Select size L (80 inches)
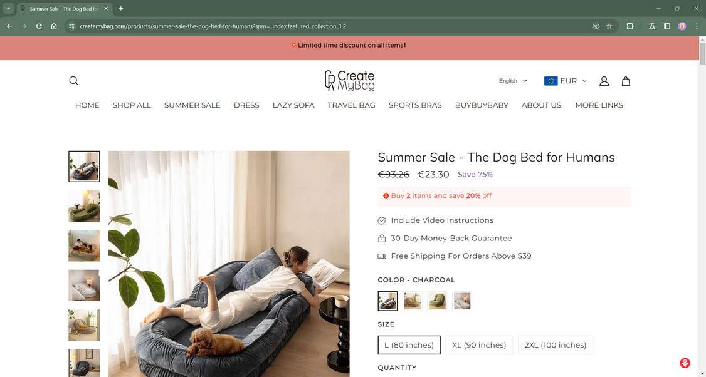The width and height of the screenshot is (706, 377). (409, 345)
